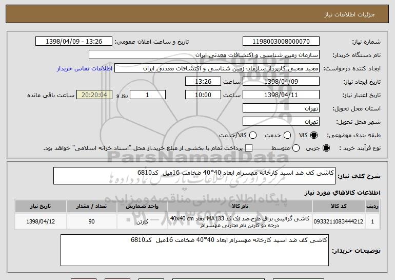Click the remaining days field showing 1
The height and width of the screenshot is (280, 395).
click(148, 95)
